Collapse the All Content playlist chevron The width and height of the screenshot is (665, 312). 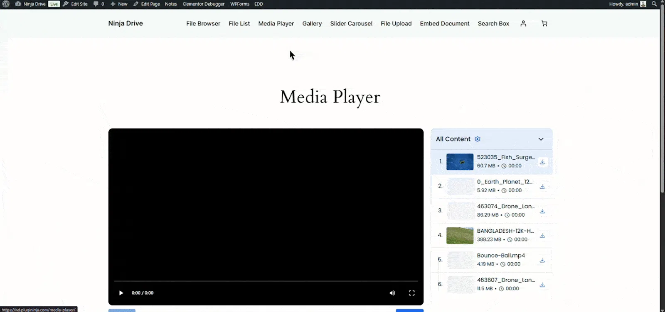click(x=541, y=139)
